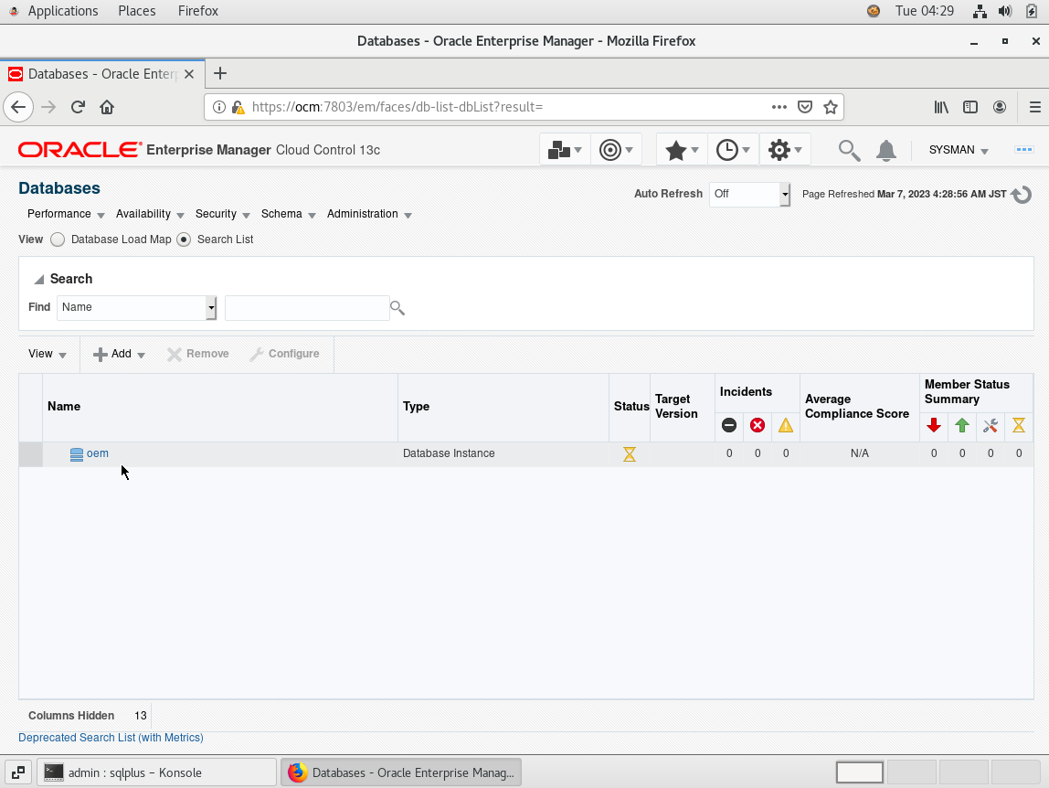Image resolution: width=1049 pixels, height=788 pixels.
Task: Click the Up members green arrow icon
Action: [962, 425]
